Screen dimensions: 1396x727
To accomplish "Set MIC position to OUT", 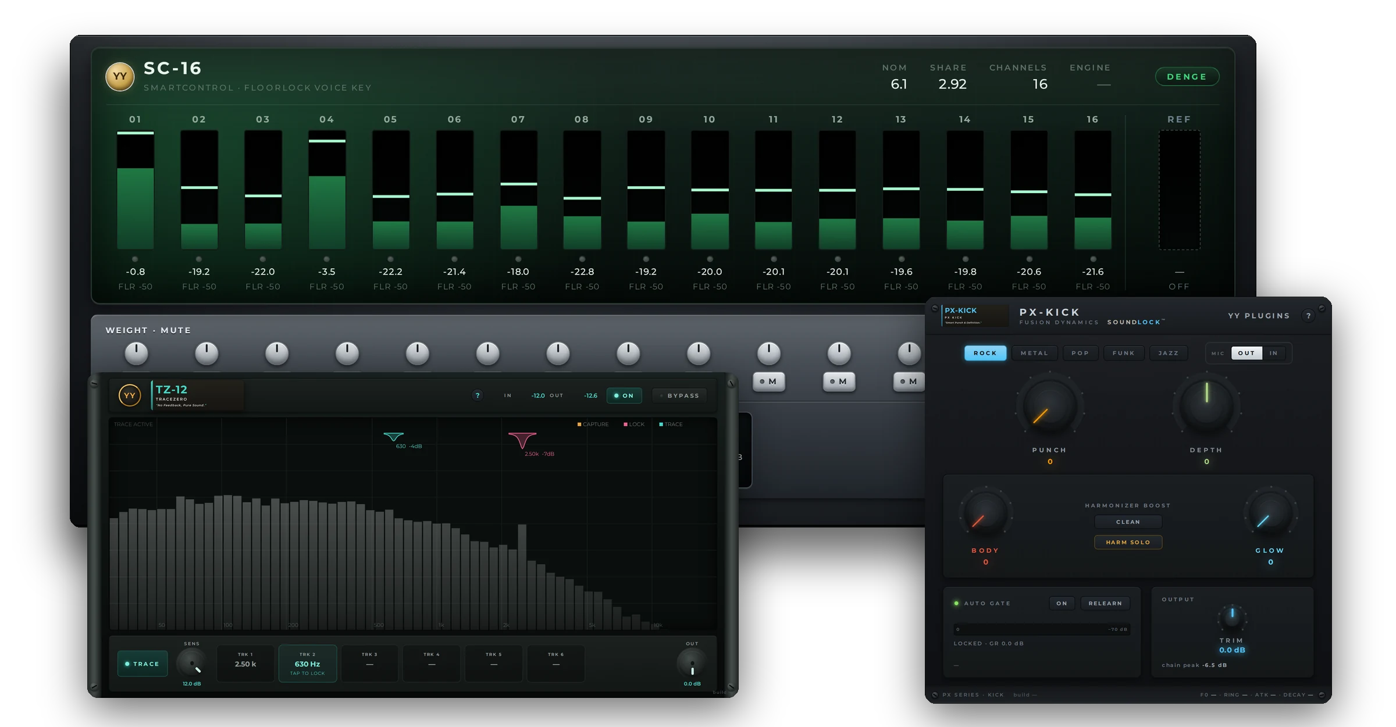I will click(1247, 353).
